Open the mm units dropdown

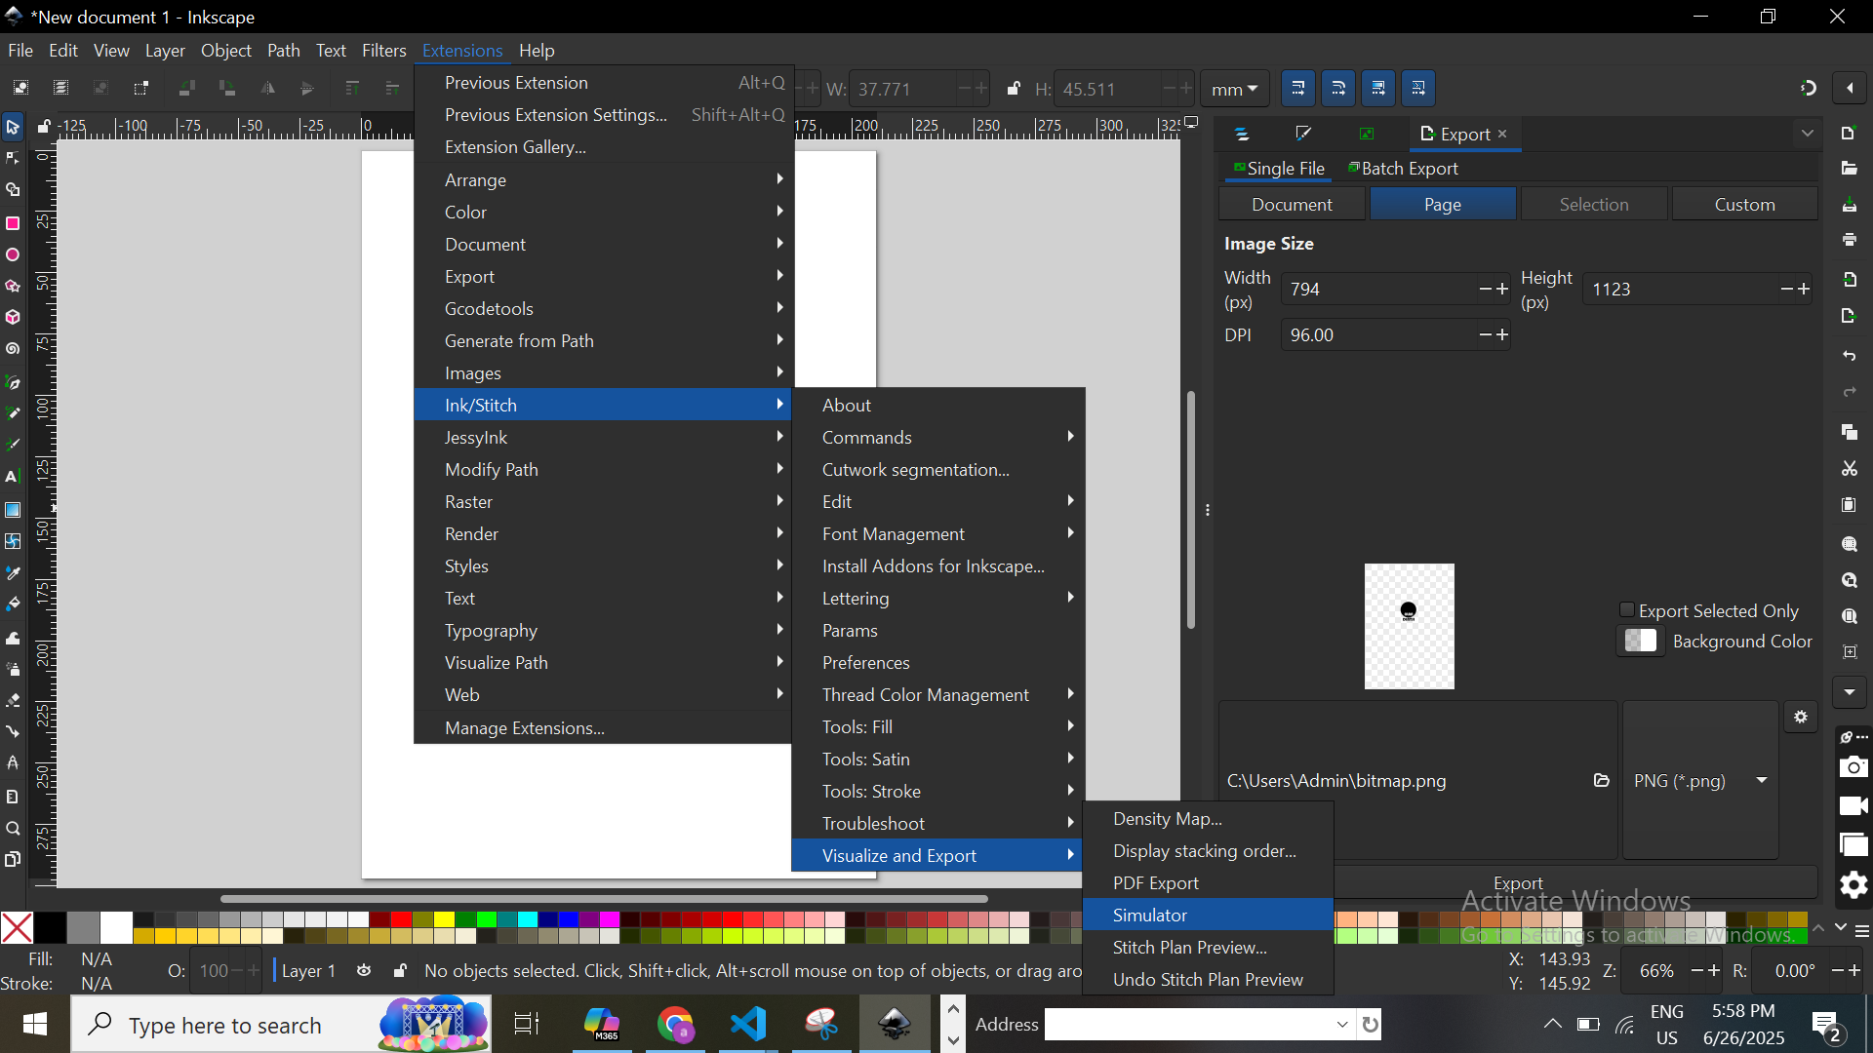click(1234, 90)
